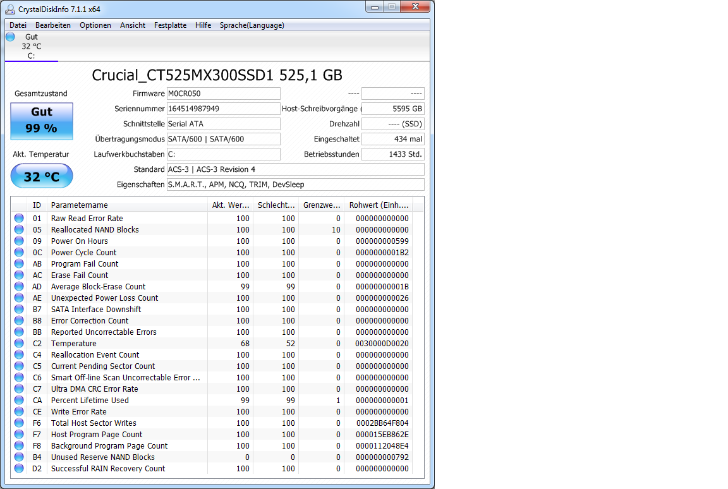Select the C: drive status orb icon
This screenshot has height=489, width=728.
10,37
